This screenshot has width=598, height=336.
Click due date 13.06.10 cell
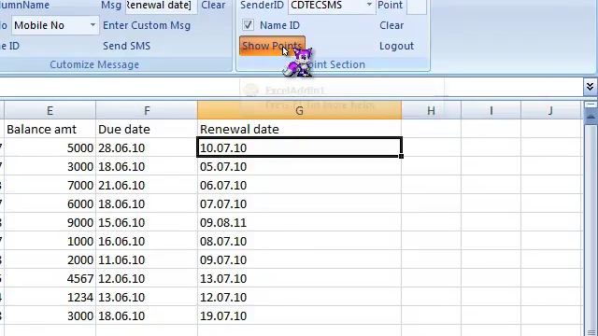147,297
